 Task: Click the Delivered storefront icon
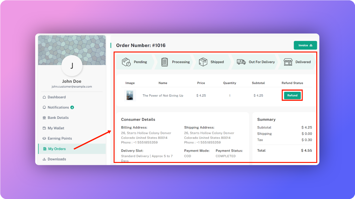tap(288, 62)
